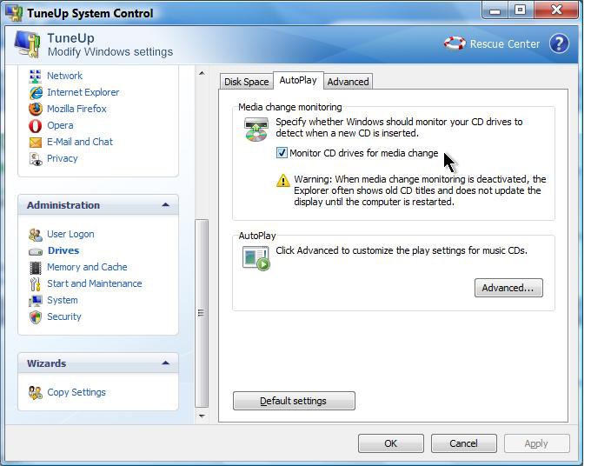Click the User Logon icon
Screen dimensions: 591x466
36,235
